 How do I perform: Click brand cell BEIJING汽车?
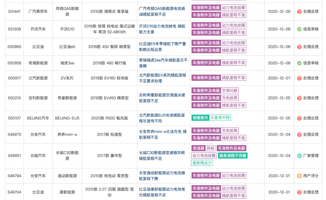[x=38, y=118]
